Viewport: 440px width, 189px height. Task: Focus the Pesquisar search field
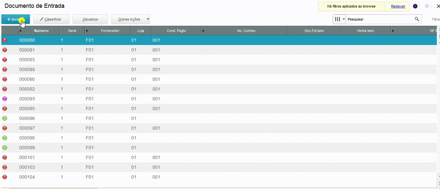pyautogui.click(x=380, y=19)
